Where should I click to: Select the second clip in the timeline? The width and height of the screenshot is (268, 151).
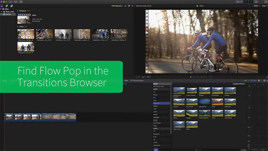[x=59, y=117]
